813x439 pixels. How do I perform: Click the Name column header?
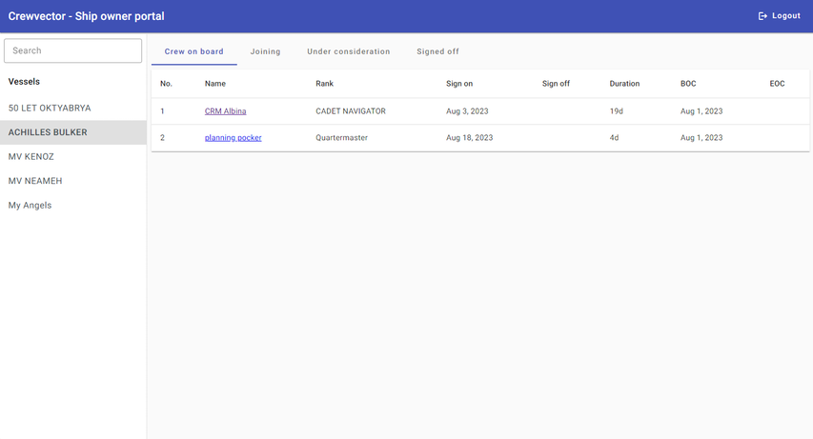point(215,84)
